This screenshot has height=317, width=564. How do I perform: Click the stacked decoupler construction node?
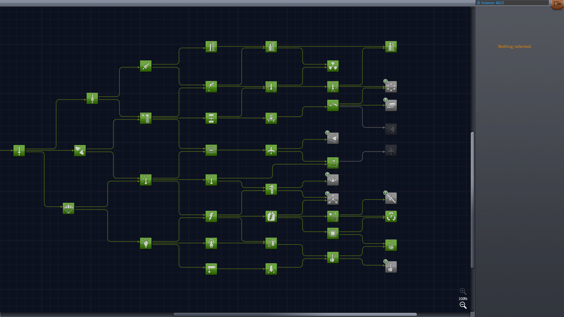pyautogui.click(x=211, y=118)
